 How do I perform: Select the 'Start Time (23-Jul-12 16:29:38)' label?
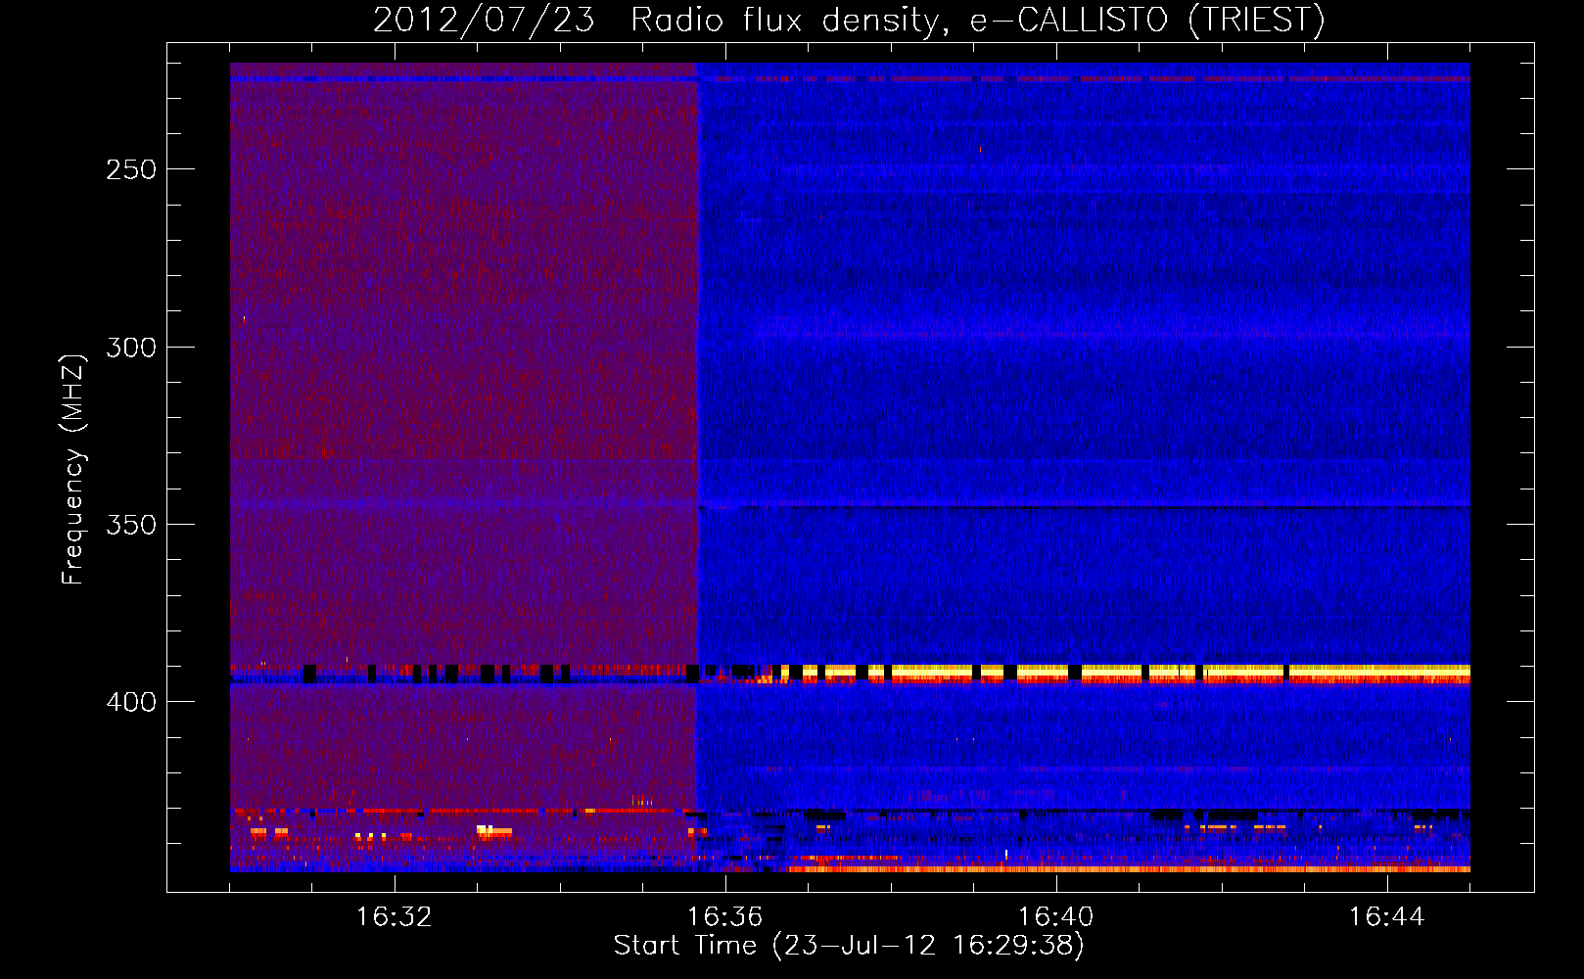(x=849, y=946)
